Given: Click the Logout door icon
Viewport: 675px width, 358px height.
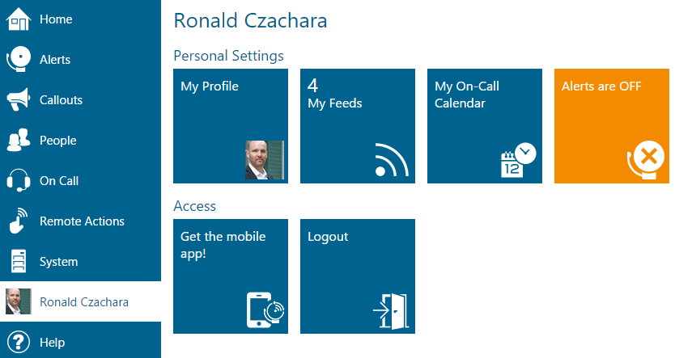Looking at the screenshot, I should [391, 310].
